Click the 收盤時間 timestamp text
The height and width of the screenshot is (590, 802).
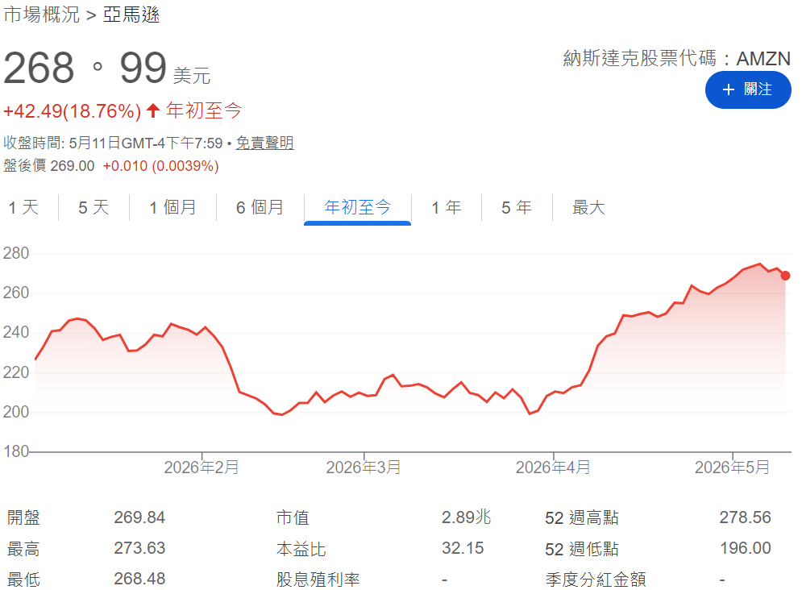tap(113, 143)
